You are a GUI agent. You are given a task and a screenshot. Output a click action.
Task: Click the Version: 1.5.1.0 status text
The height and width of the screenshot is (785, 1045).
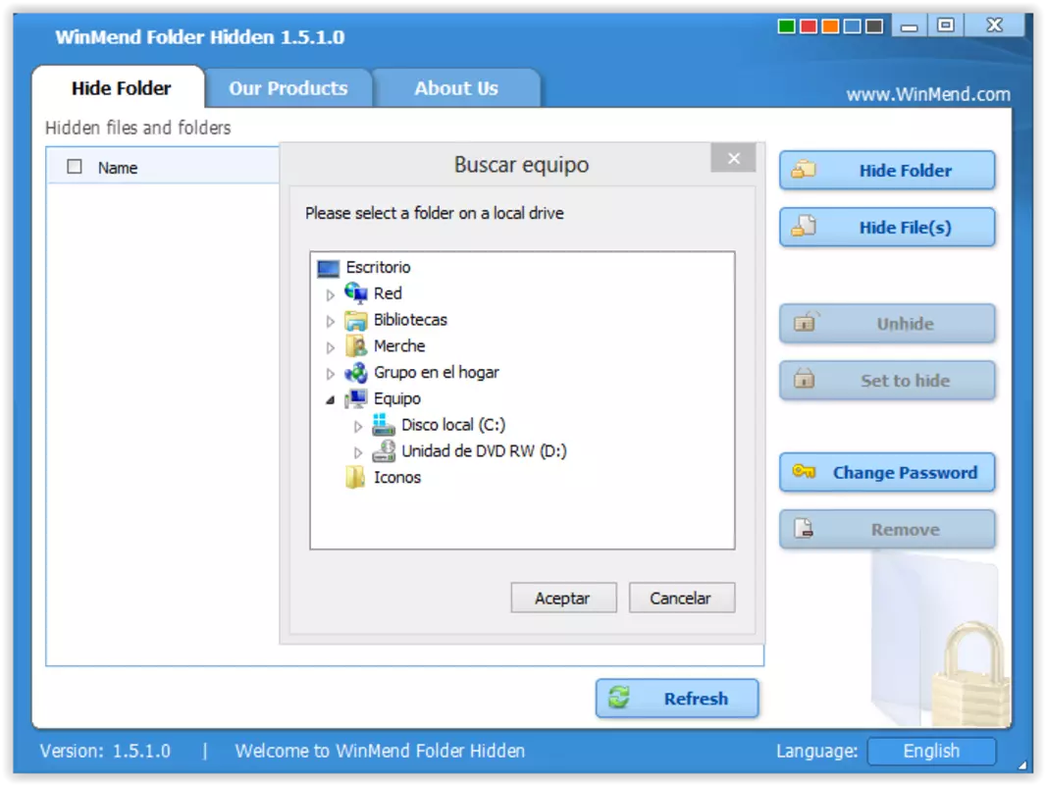pyautogui.click(x=105, y=751)
